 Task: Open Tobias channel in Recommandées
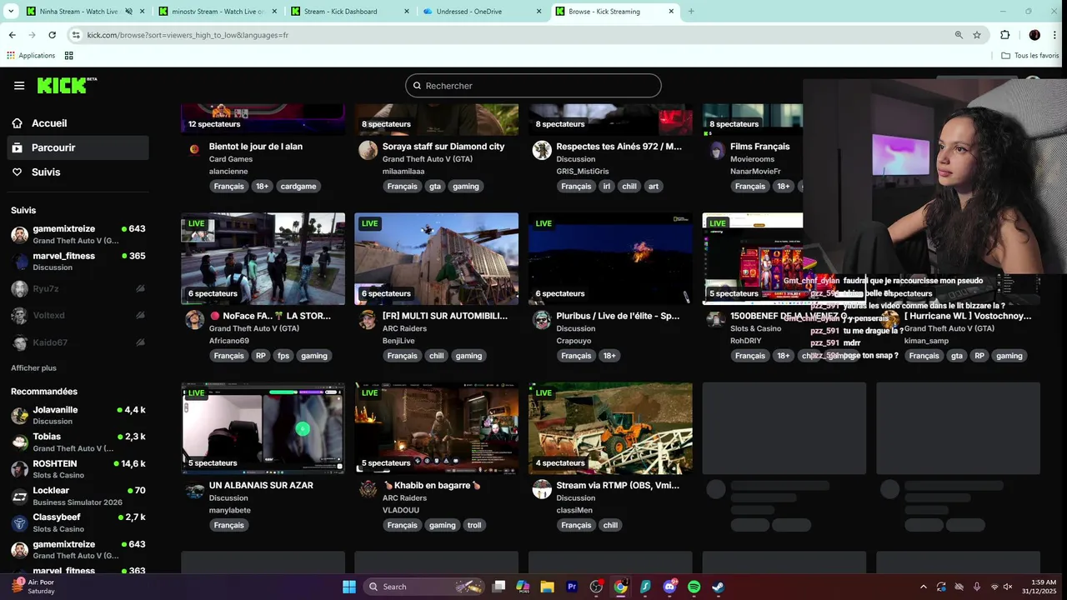point(78,442)
